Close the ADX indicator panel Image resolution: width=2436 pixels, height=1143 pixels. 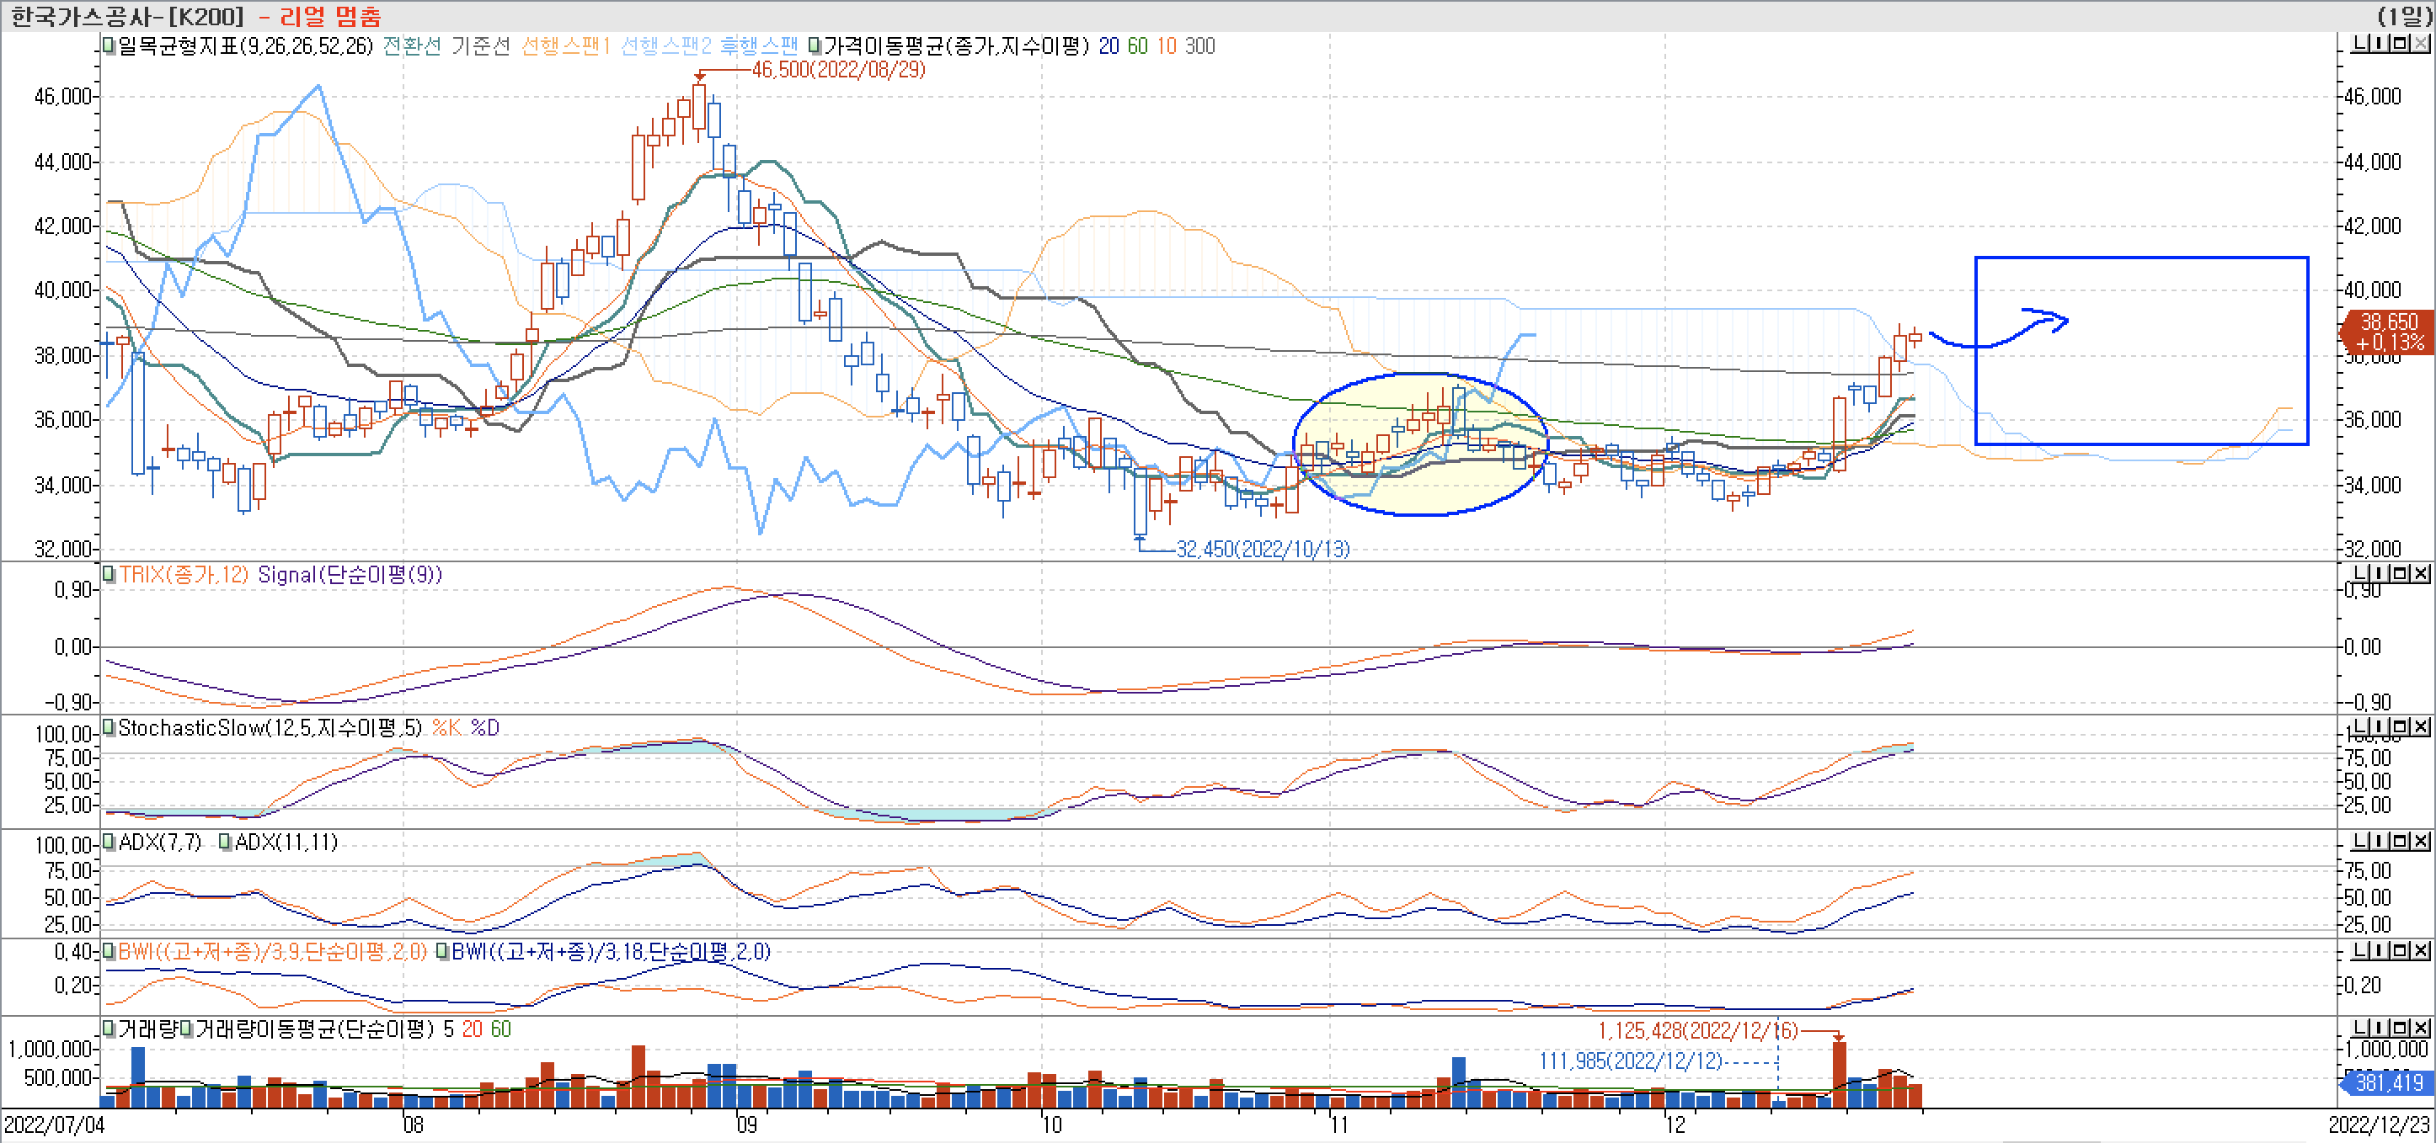(x=2421, y=841)
